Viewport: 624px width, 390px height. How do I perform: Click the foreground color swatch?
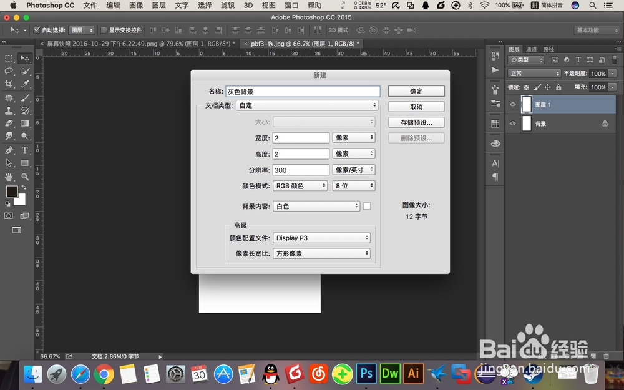tap(12, 192)
